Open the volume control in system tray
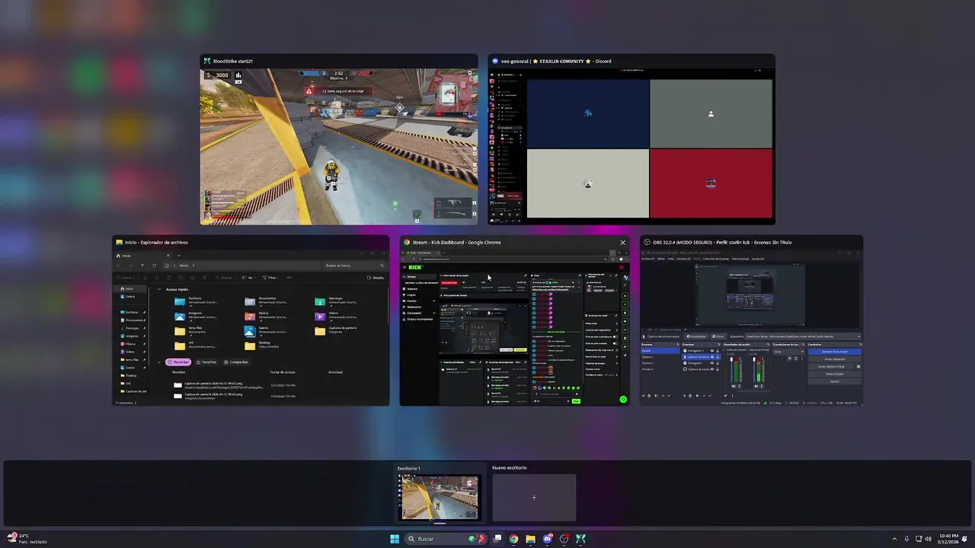The image size is (975, 548). (x=929, y=539)
